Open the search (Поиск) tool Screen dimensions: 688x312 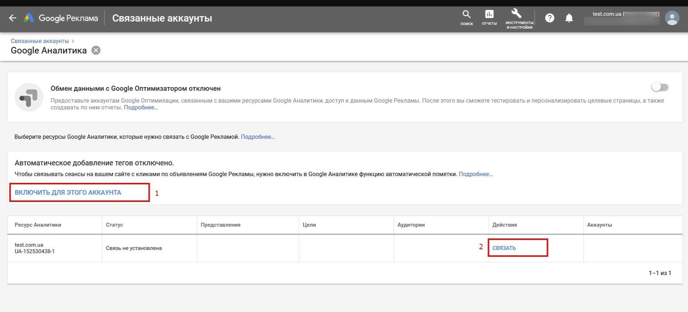[466, 18]
